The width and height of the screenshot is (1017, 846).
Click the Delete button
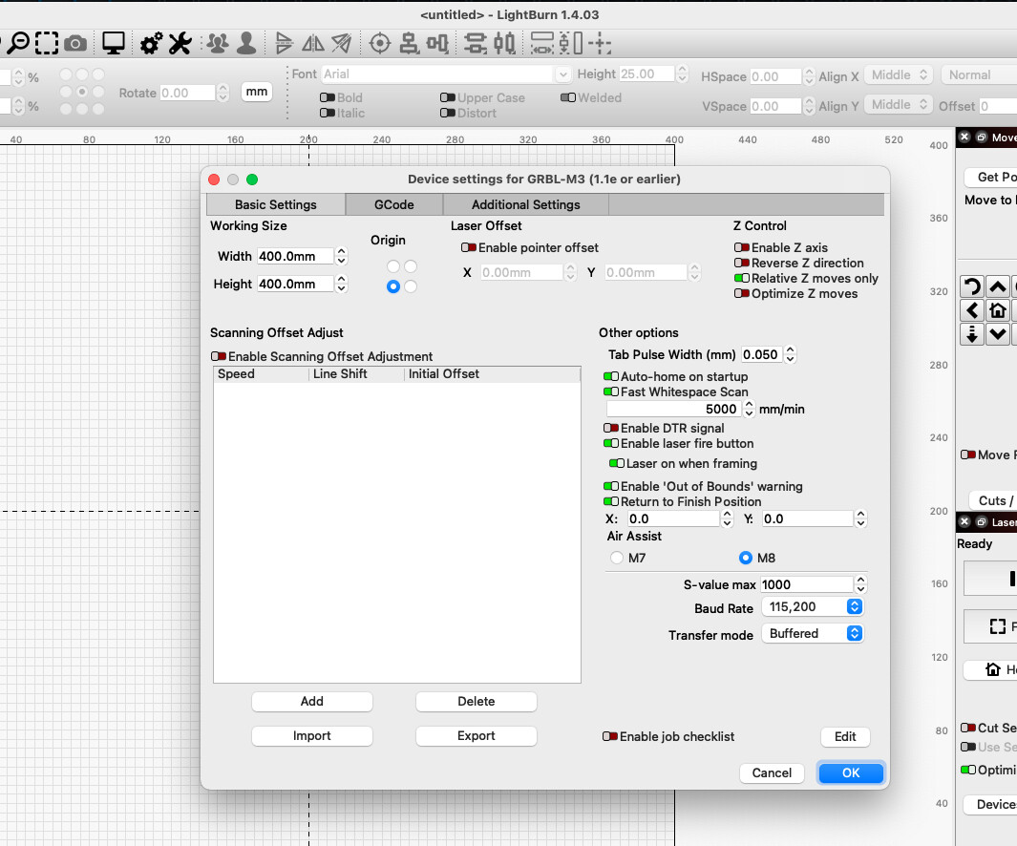tap(477, 701)
